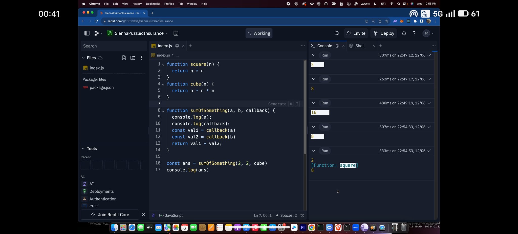Viewport: 518px width, 234px height.
Task: Toggle the sidebar panel icon
Action: 87,33
